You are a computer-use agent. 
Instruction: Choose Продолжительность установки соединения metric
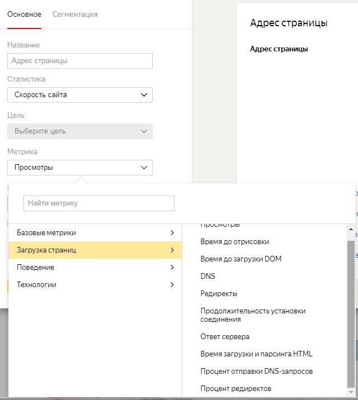click(x=253, y=315)
